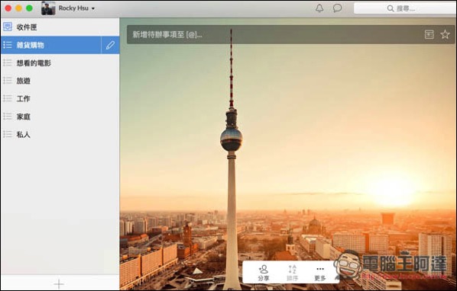
Task: Set due date with calendar icon
Action: point(429,34)
